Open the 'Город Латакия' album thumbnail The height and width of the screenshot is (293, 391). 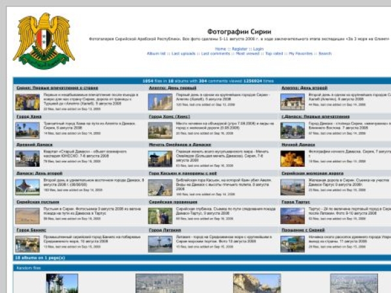point(160,244)
